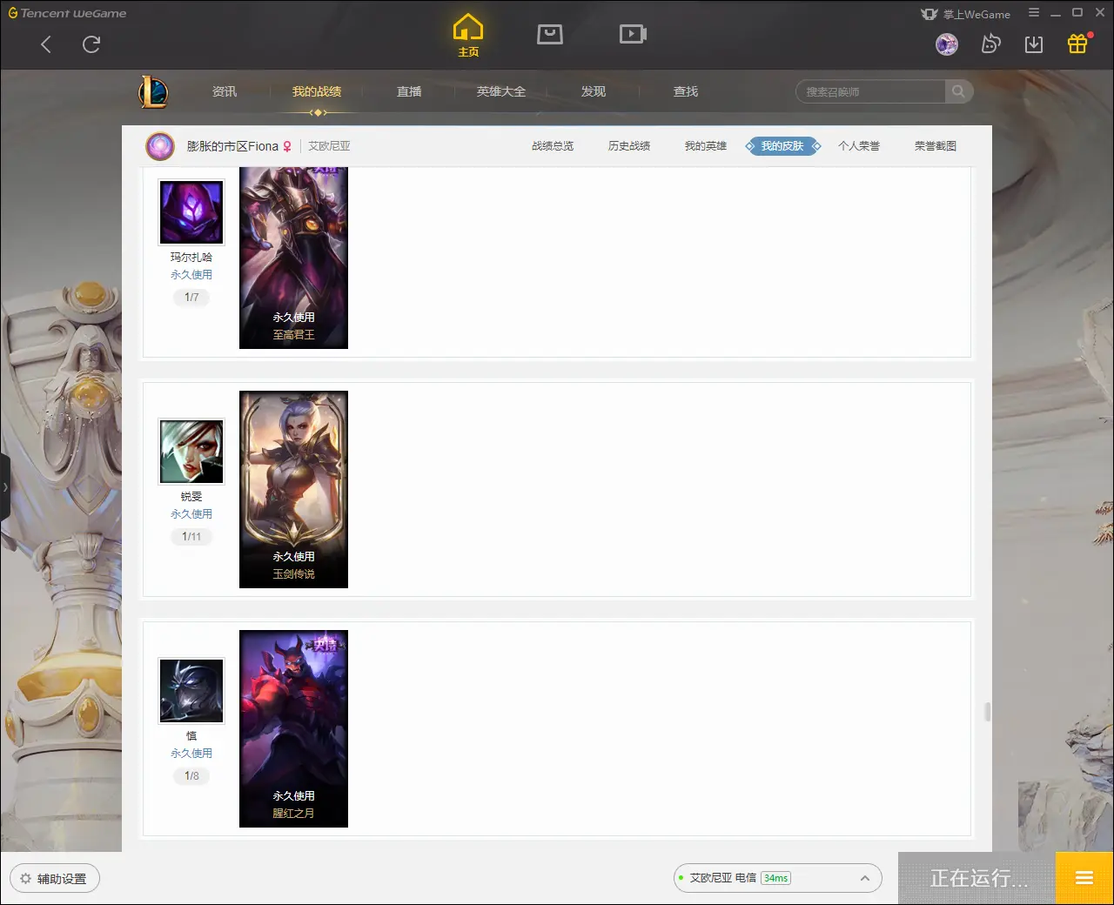Go to the WeGame home (主页) icon
1114x905 pixels.
tap(468, 35)
